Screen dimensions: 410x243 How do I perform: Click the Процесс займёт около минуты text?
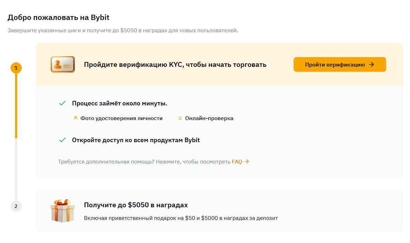(x=119, y=103)
